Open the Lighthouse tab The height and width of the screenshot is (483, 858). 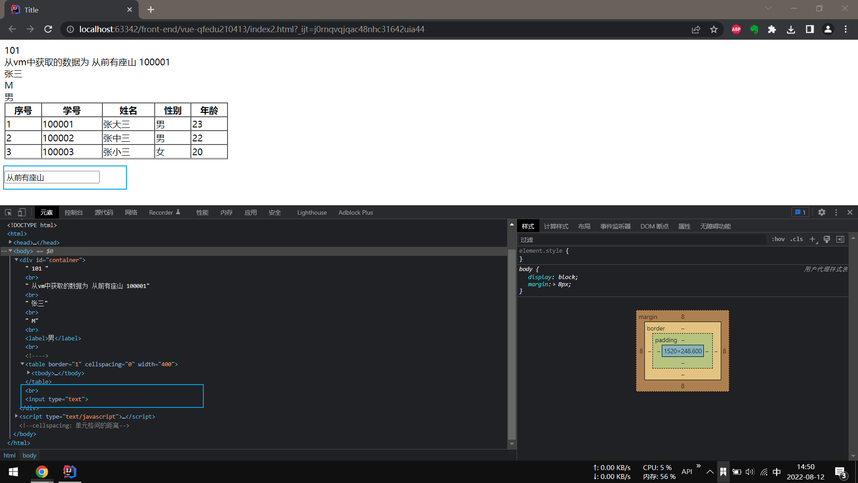(x=312, y=212)
